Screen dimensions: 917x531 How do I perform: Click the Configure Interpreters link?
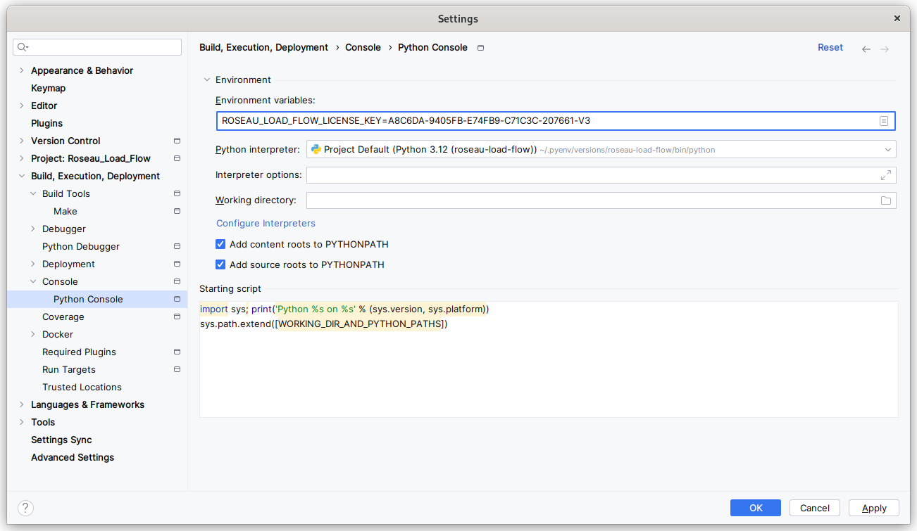point(266,223)
